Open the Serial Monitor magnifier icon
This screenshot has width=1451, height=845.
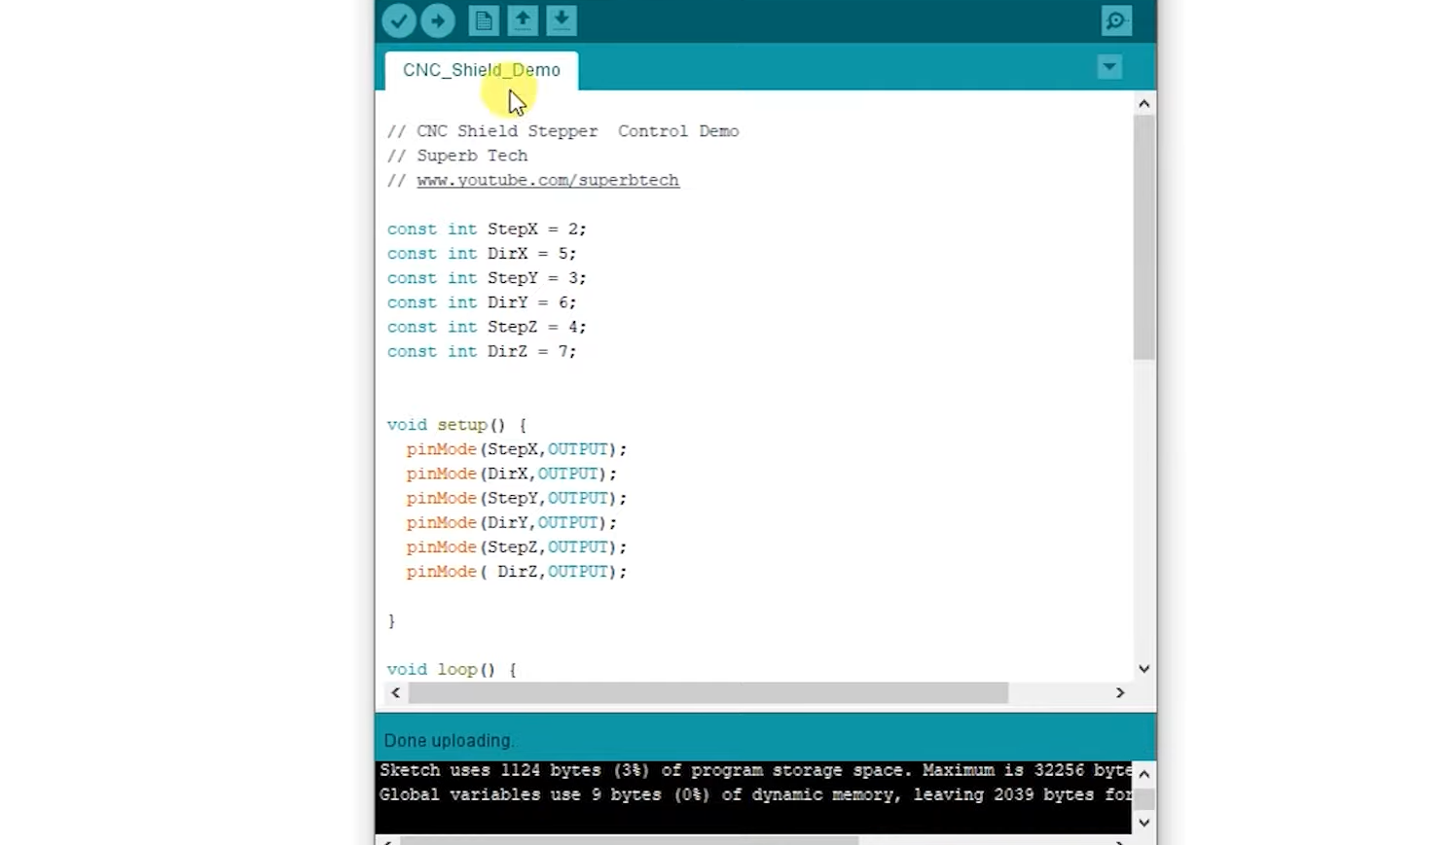pos(1116,20)
